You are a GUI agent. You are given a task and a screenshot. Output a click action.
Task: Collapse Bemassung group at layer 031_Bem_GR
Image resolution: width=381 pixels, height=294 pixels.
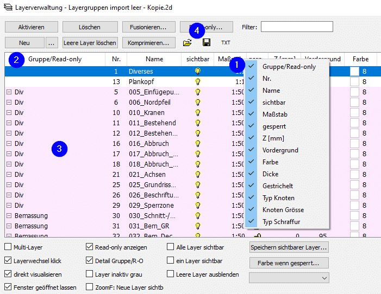pyautogui.click(x=9, y=226)
